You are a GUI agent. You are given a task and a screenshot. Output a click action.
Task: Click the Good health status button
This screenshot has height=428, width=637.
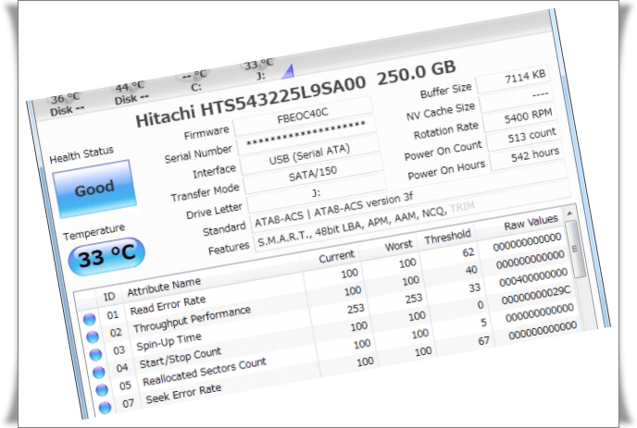pyautogui.click(x=94, y=189)
